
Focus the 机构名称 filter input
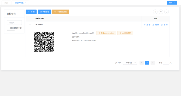coord(14,22)
